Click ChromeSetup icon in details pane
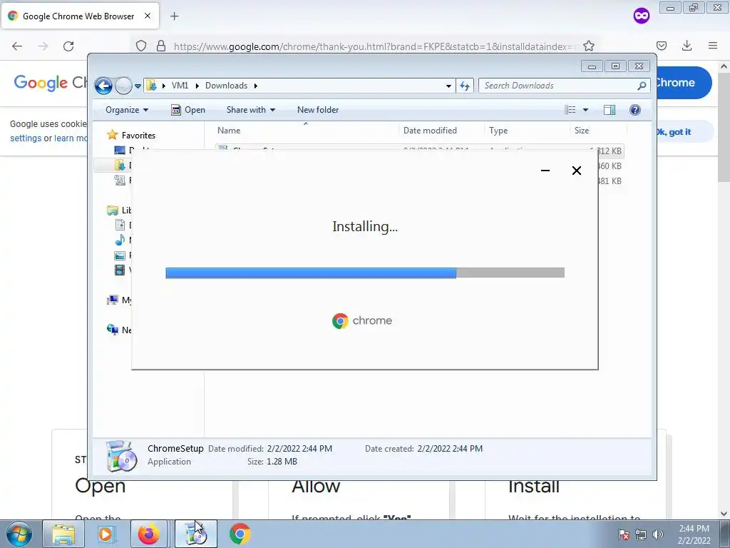The width and height of the screenshot is (730, 548). 121,456
